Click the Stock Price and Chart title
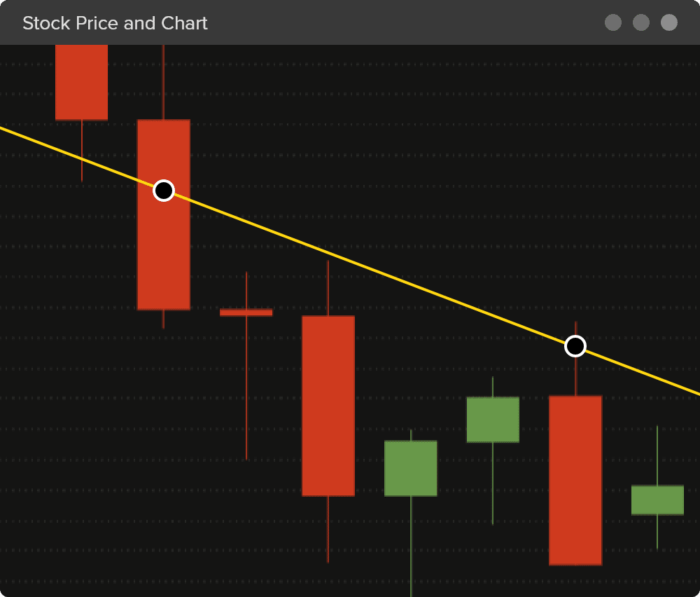This screenshot has height=597, width=700. coord(114,23)
